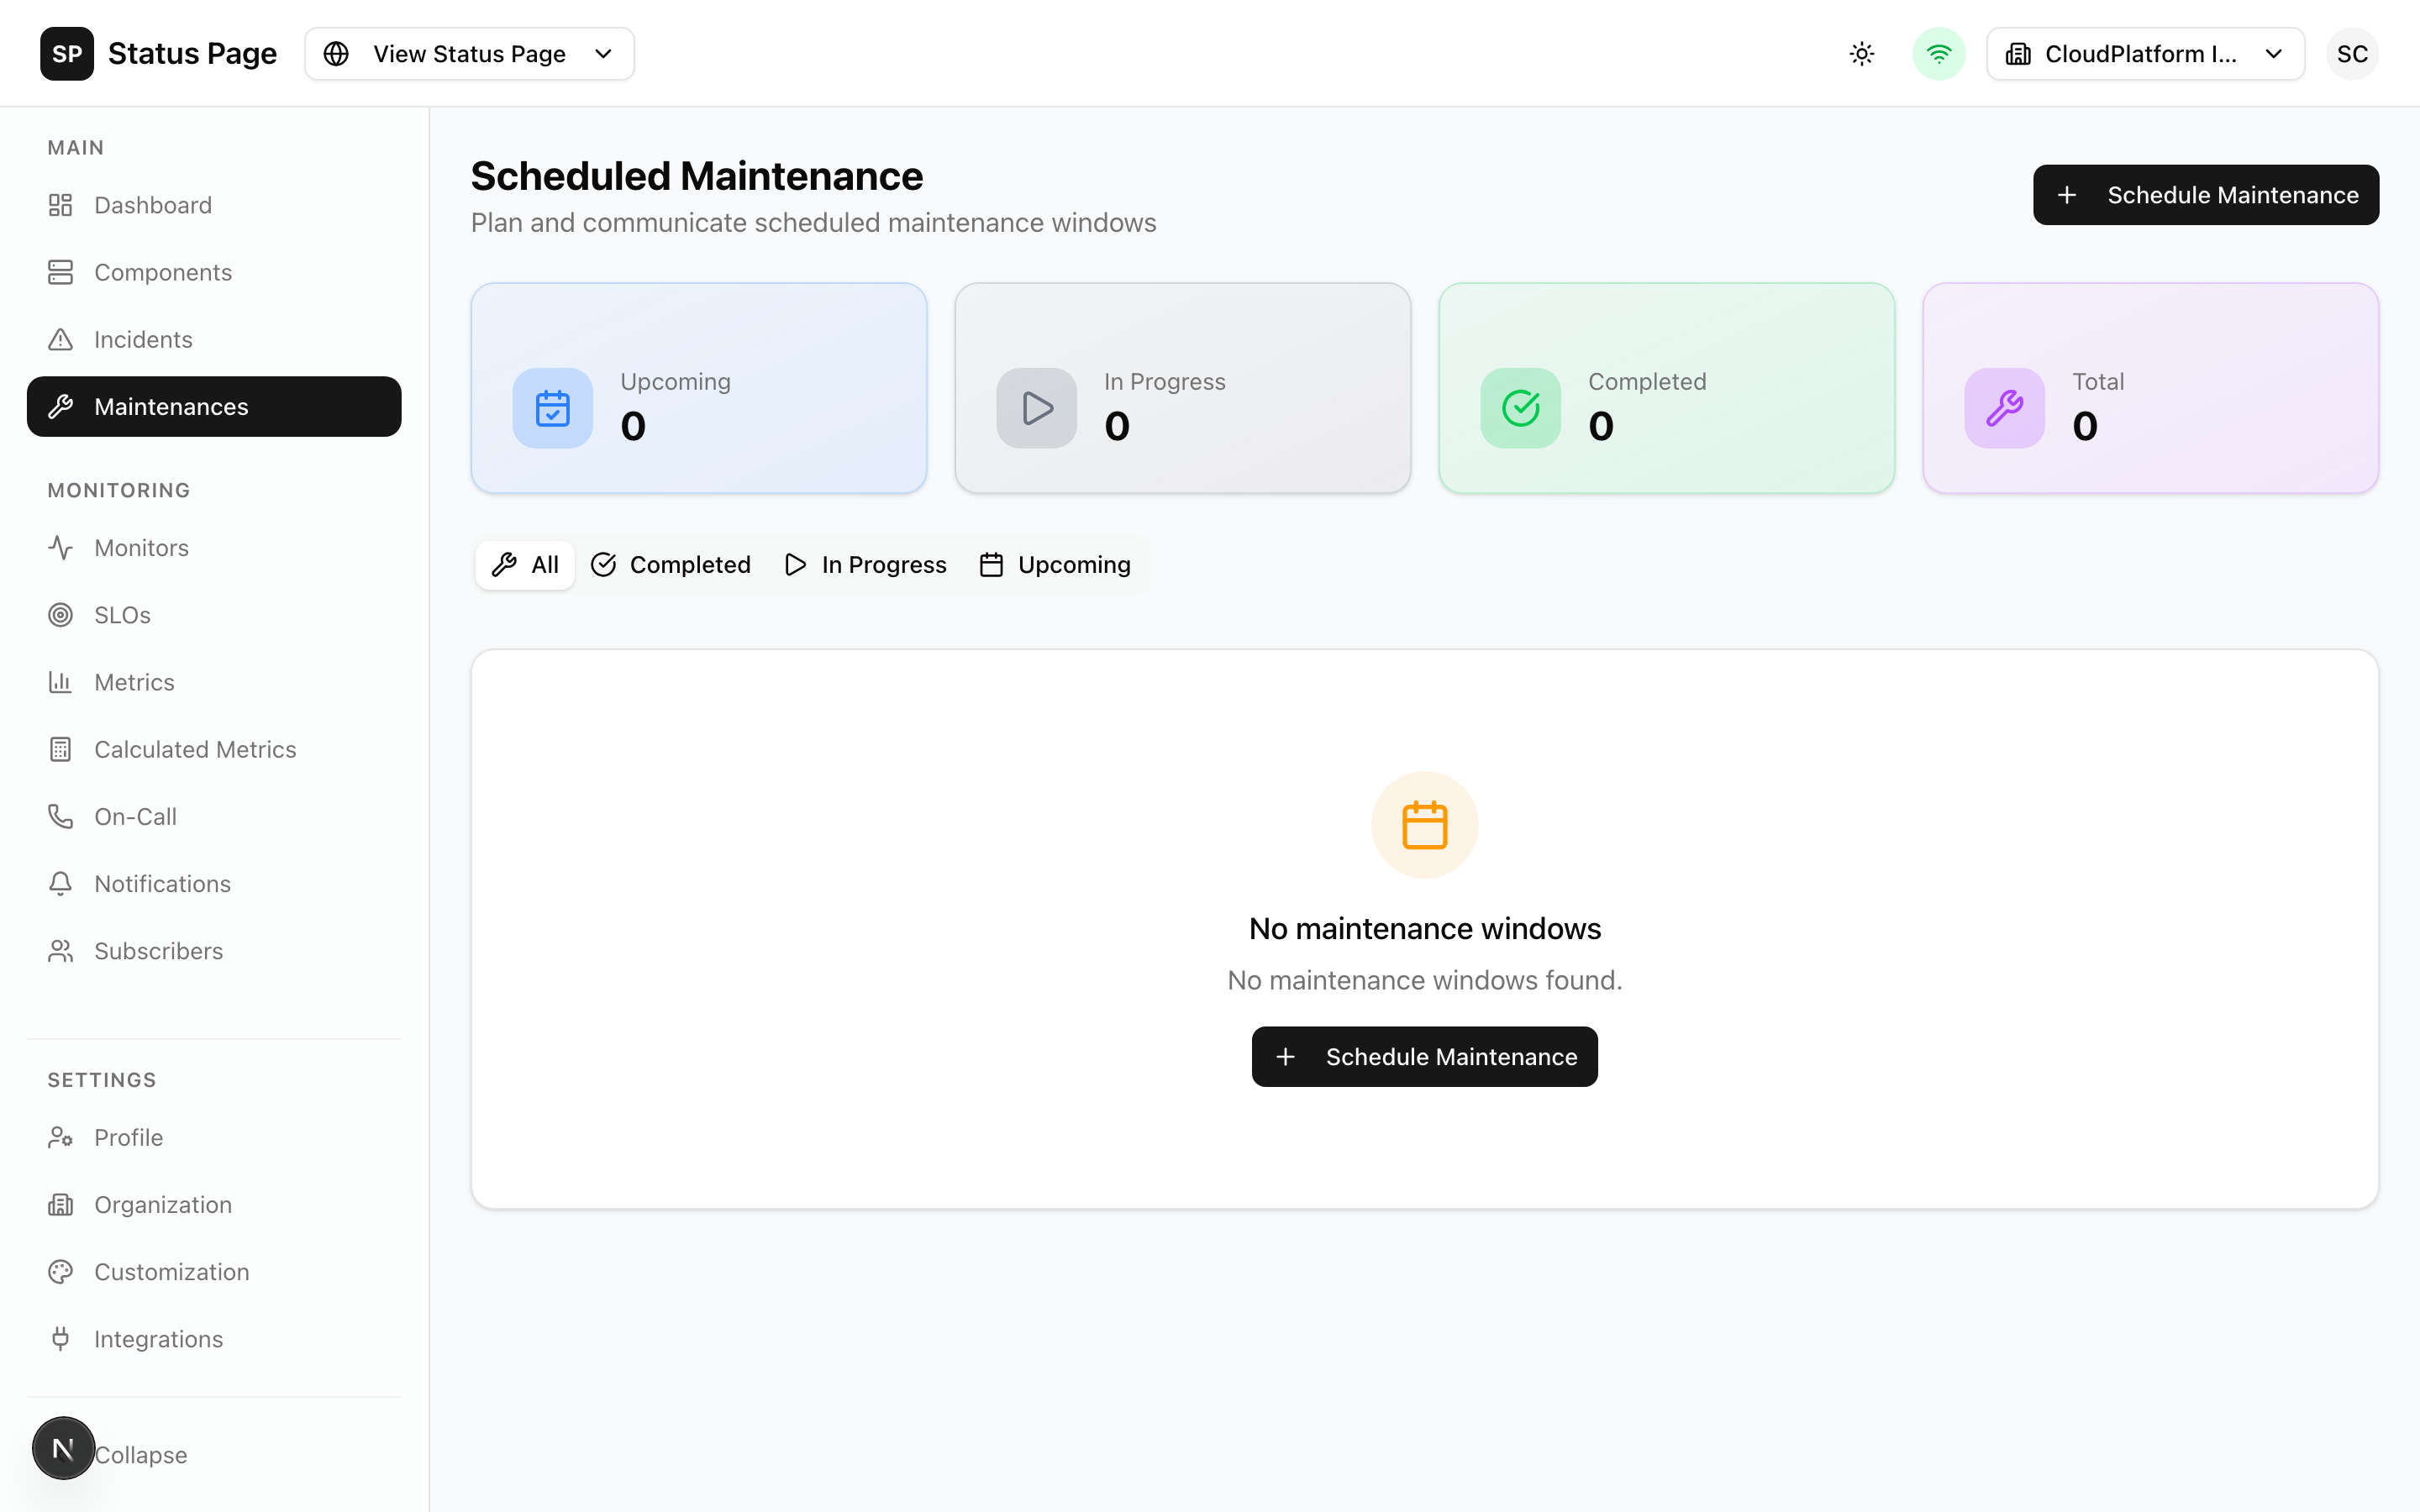Open the On-Call settings
This screenshot has height=1512, width=2420.
click(134, 816)
